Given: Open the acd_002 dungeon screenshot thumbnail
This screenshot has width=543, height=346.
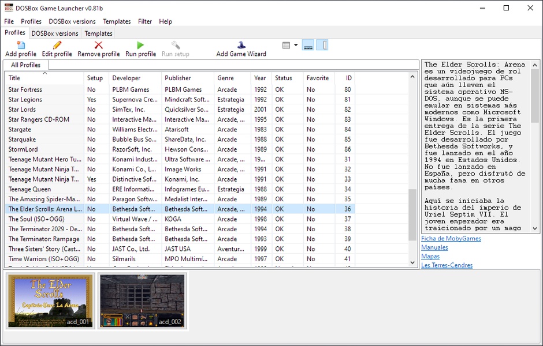Looking at the screenshot, I should [x=142, y=300].
